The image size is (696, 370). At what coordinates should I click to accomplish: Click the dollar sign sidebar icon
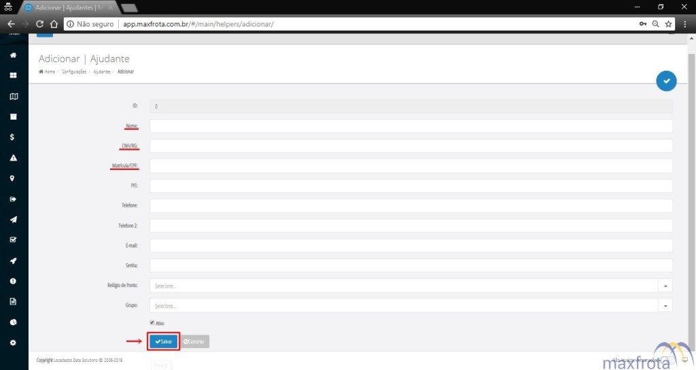point(13,137)
